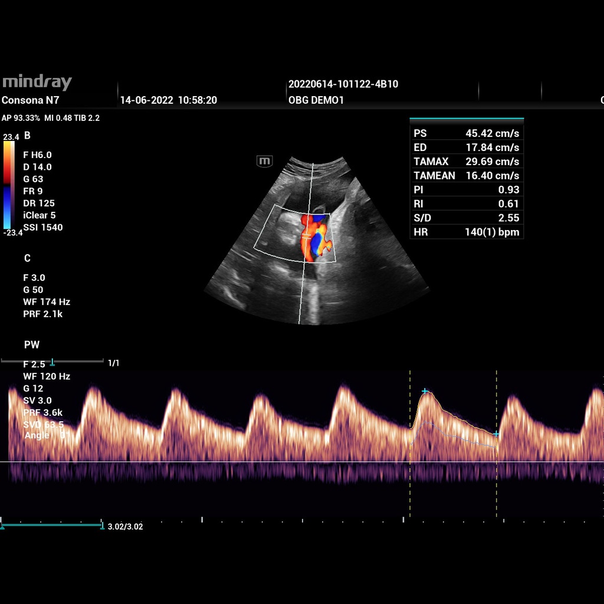This screenshot has width=604, height=604.
Task: Click the iClear 5 image parameter
Action: 40,215
